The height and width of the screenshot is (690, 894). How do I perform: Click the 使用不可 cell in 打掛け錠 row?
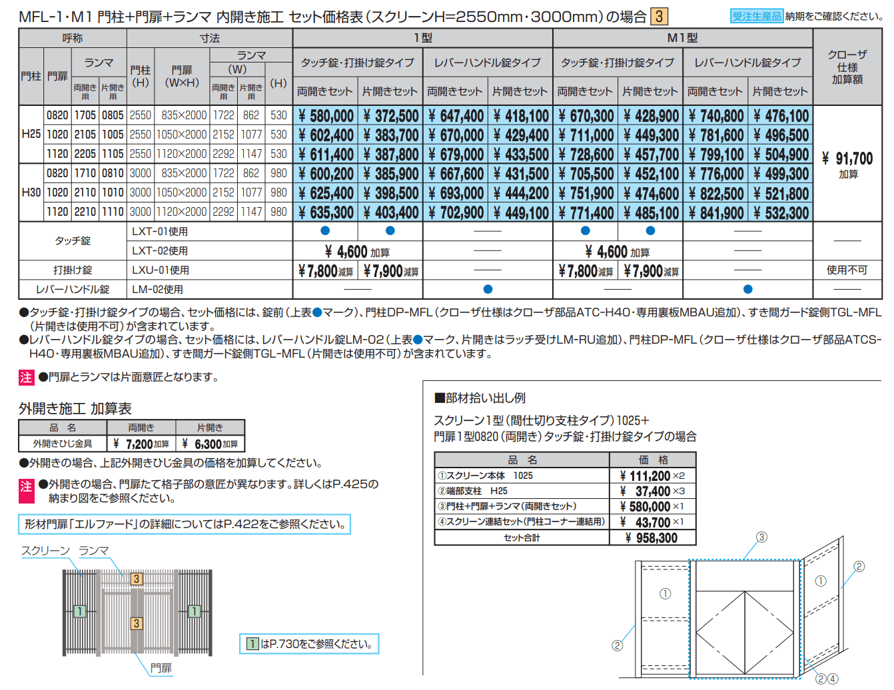point(847,270)
